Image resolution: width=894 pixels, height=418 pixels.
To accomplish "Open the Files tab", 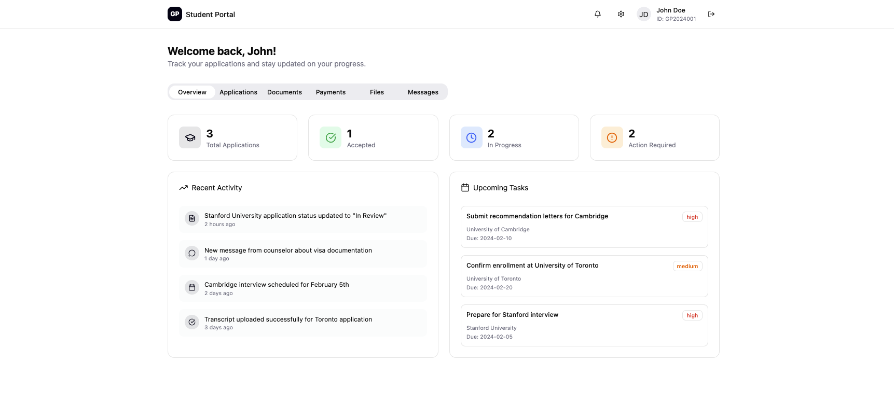I will point(377,92).
